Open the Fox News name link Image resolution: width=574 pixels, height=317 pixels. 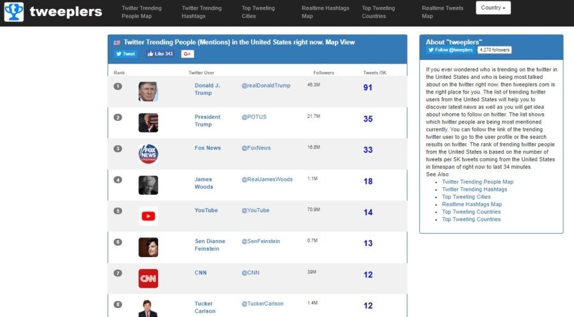(x=207, y=148)
